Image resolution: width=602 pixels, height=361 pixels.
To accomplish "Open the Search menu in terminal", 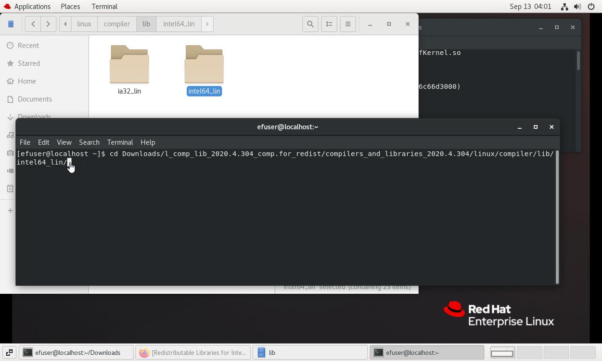I will (x=89, y=143).
